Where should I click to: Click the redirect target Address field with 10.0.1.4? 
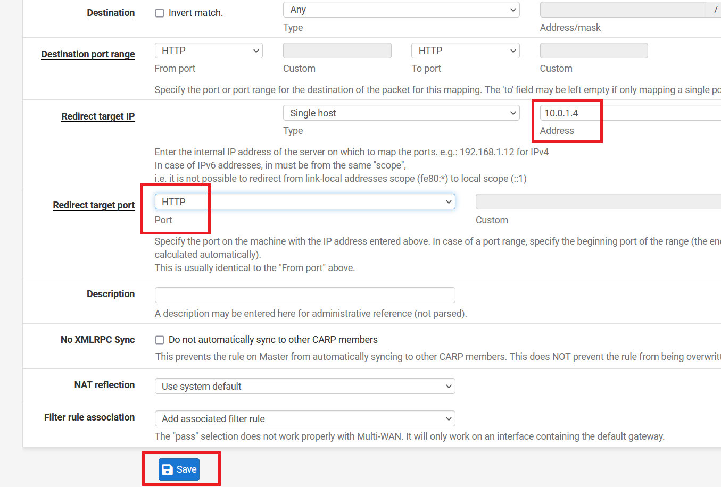tap(628, 113)
